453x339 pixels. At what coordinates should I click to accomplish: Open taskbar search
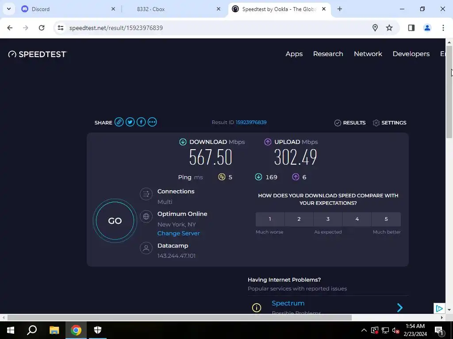[32, 330]
